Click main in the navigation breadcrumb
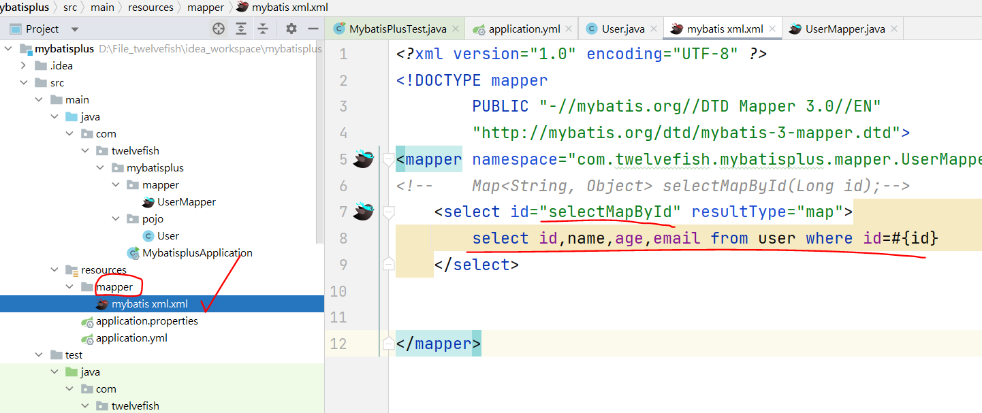982x413 pixels. coord(104,7)
